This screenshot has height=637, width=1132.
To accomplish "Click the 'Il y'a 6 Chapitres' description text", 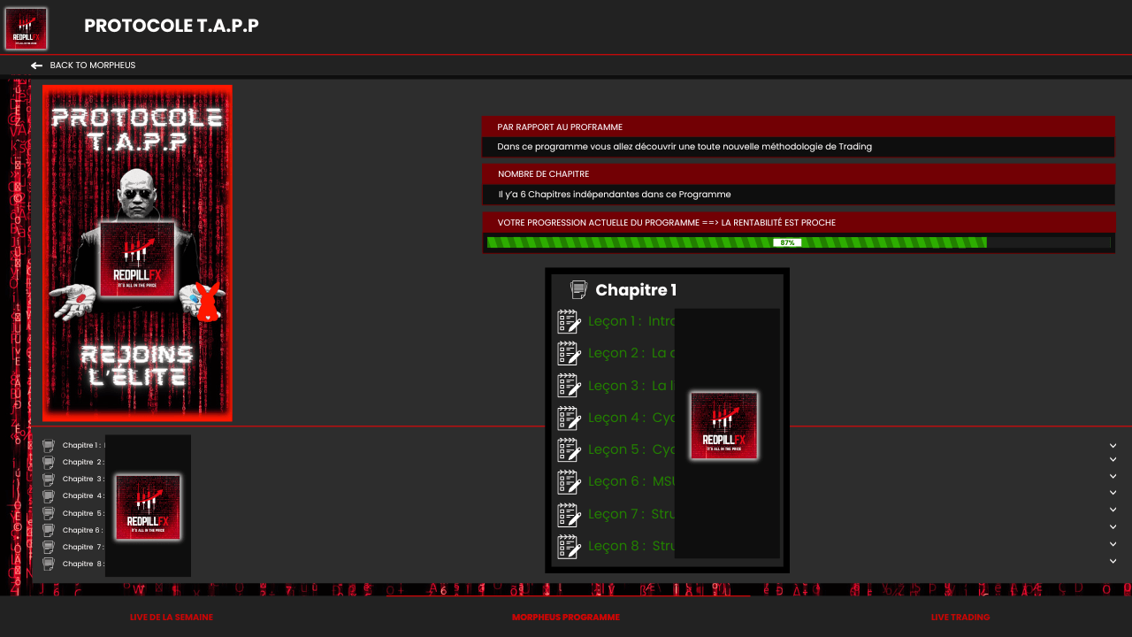I will click(615, 195).
